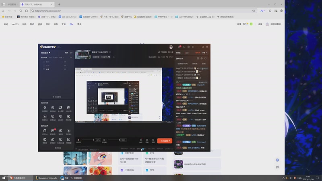Screen dimensions: 322x181
Task: Edit the live stream title with pencil icon
Action: point(110,52)
